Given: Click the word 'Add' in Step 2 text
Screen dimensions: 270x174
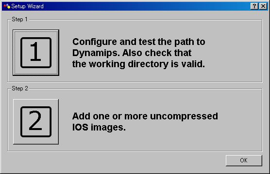Looking at the screenshot, I should click(x=81, y=116).
